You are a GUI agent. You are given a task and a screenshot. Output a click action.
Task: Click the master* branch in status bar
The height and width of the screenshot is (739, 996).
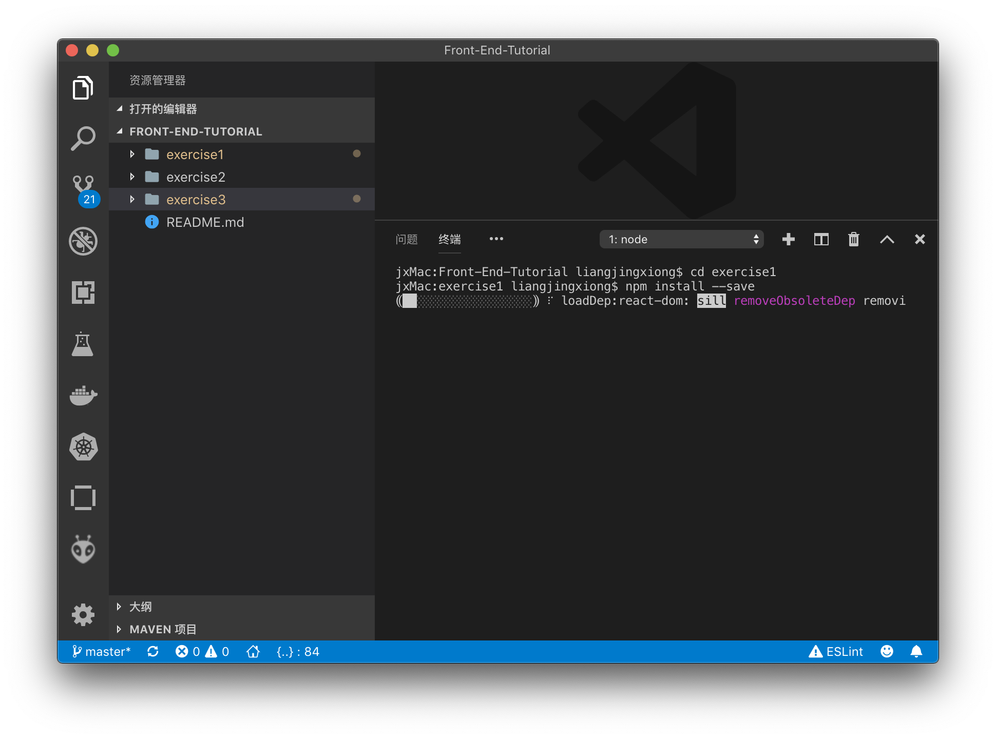(x=102, y=651)
